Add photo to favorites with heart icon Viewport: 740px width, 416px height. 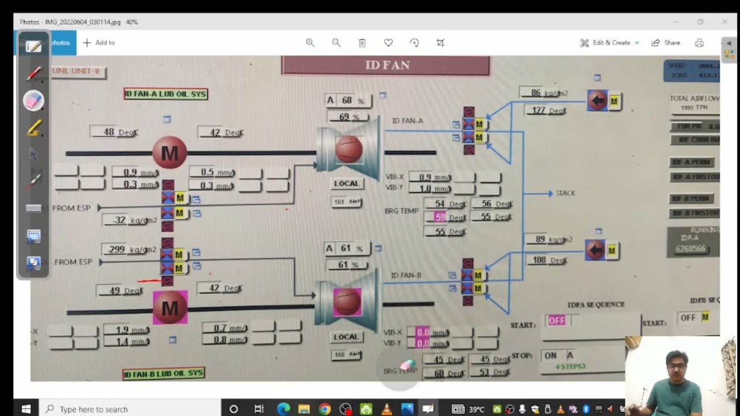(x=388, y=43)
